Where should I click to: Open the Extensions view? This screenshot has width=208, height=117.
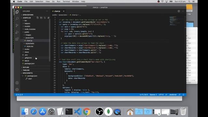17,39
